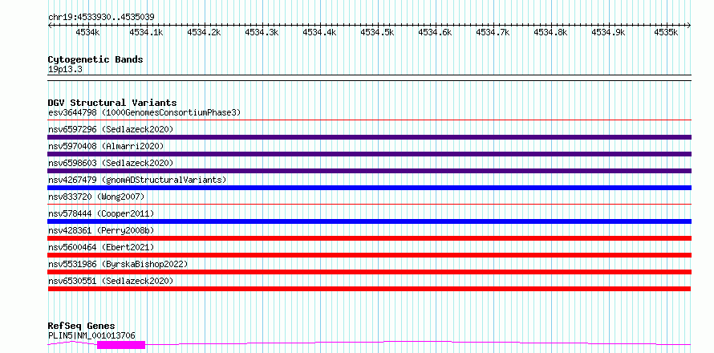Click the purple bar under nsv5970408
Screen dimensions: 714x353
(x=369, y=154)
